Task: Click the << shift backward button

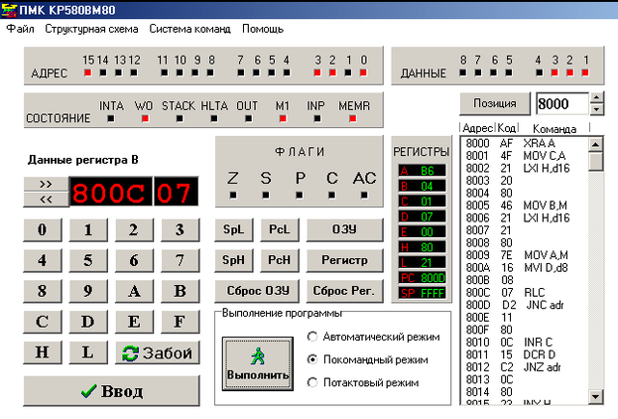Action: point(46,199)
